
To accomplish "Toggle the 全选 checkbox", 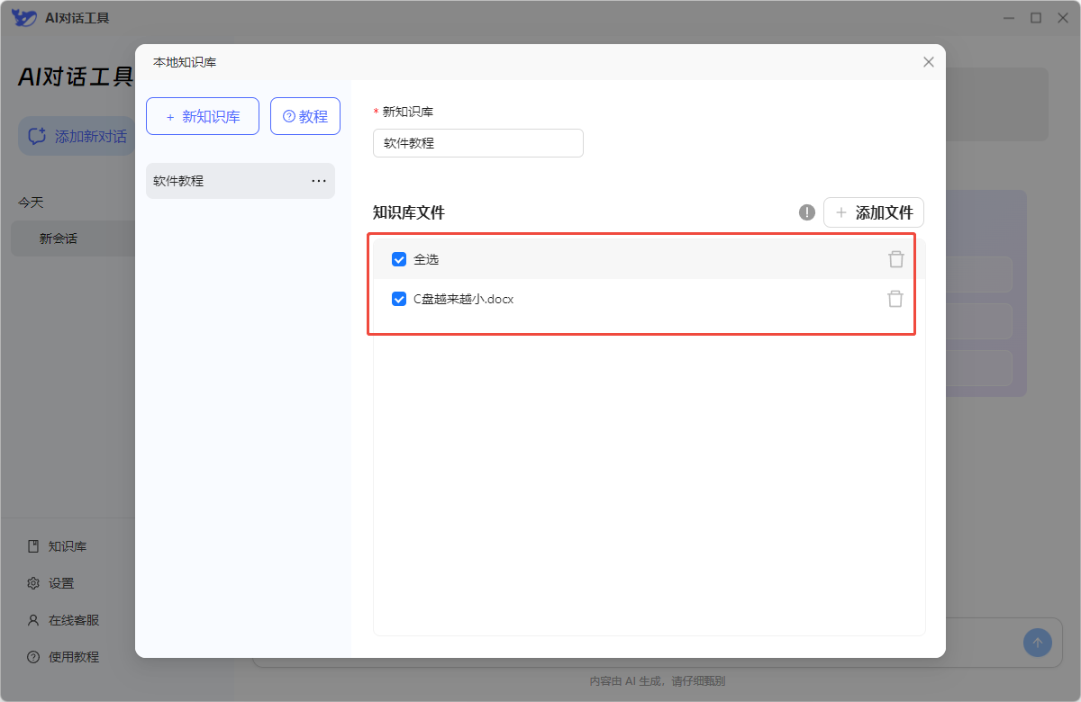I will 399,259.
